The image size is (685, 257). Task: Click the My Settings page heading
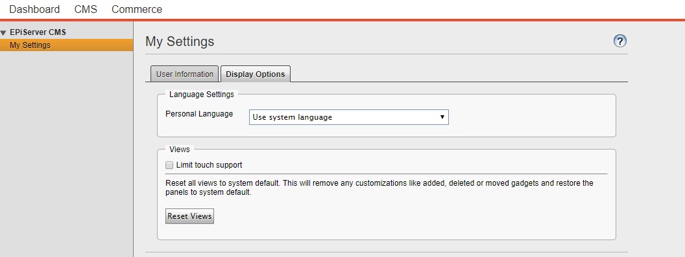coord(180,41)
